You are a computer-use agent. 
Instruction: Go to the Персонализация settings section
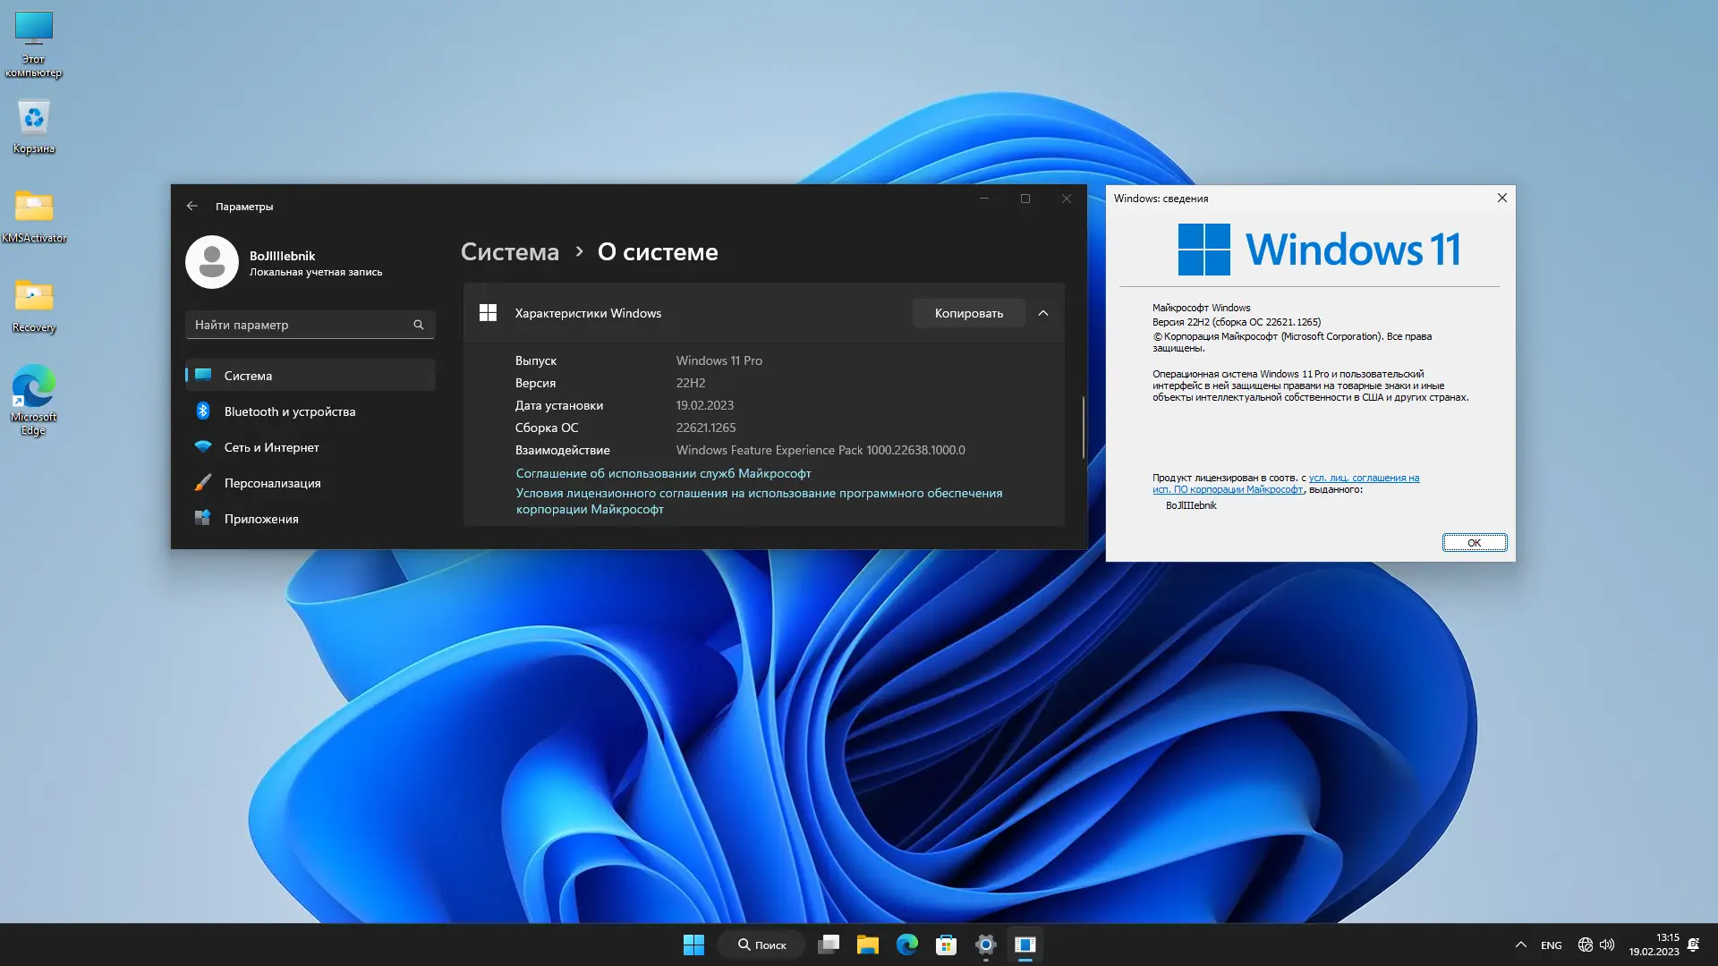click(x=272, y=483)
